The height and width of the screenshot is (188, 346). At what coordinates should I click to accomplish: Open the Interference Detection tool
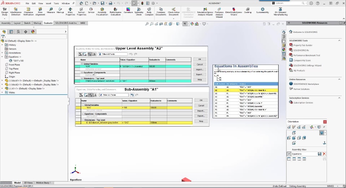coord(15,12)
